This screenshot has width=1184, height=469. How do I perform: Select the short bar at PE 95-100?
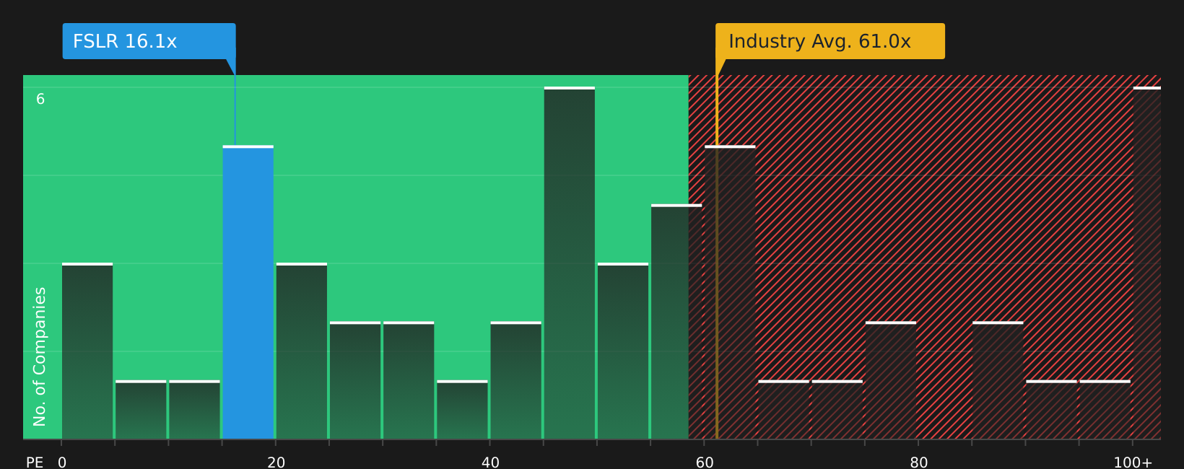[1105, 410]
